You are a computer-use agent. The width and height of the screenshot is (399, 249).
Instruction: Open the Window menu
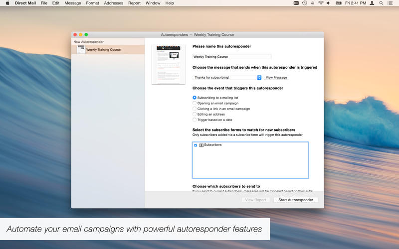tap(153, 3)
